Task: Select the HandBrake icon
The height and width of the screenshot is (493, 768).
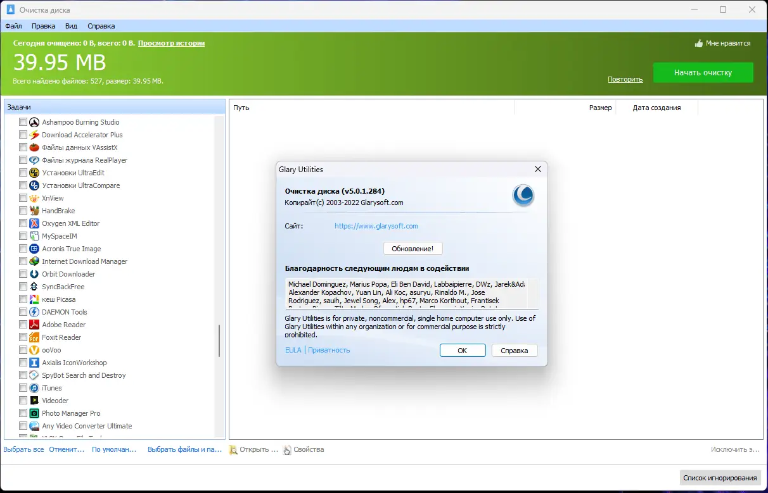Action: coord(34,211)
